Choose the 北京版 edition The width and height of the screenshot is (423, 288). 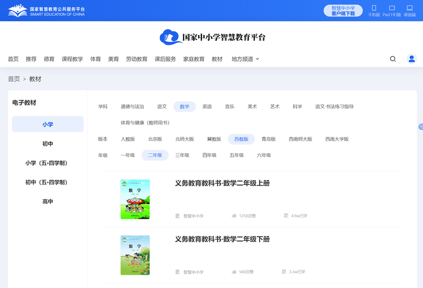155,139
